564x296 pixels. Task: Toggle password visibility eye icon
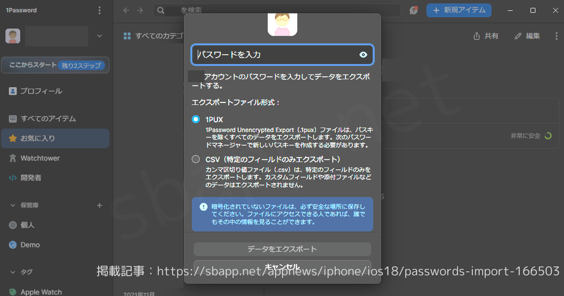(x=363, y=54)
